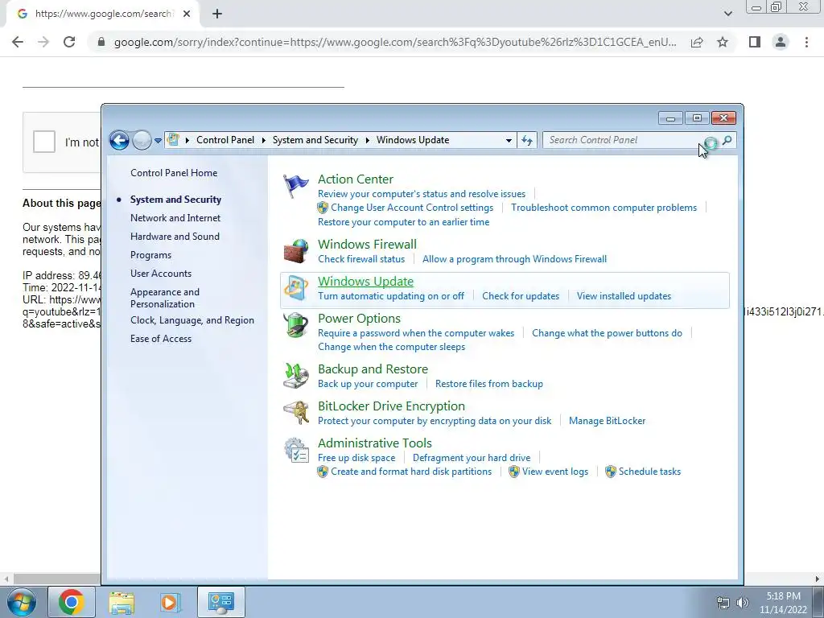Open the Chrome profile avatar
This screenshot has height=618, width=824.
click(781, 42)
